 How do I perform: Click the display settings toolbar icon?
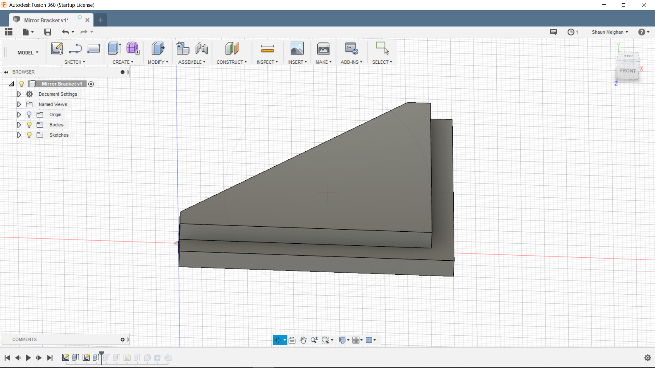coord(343,340)
